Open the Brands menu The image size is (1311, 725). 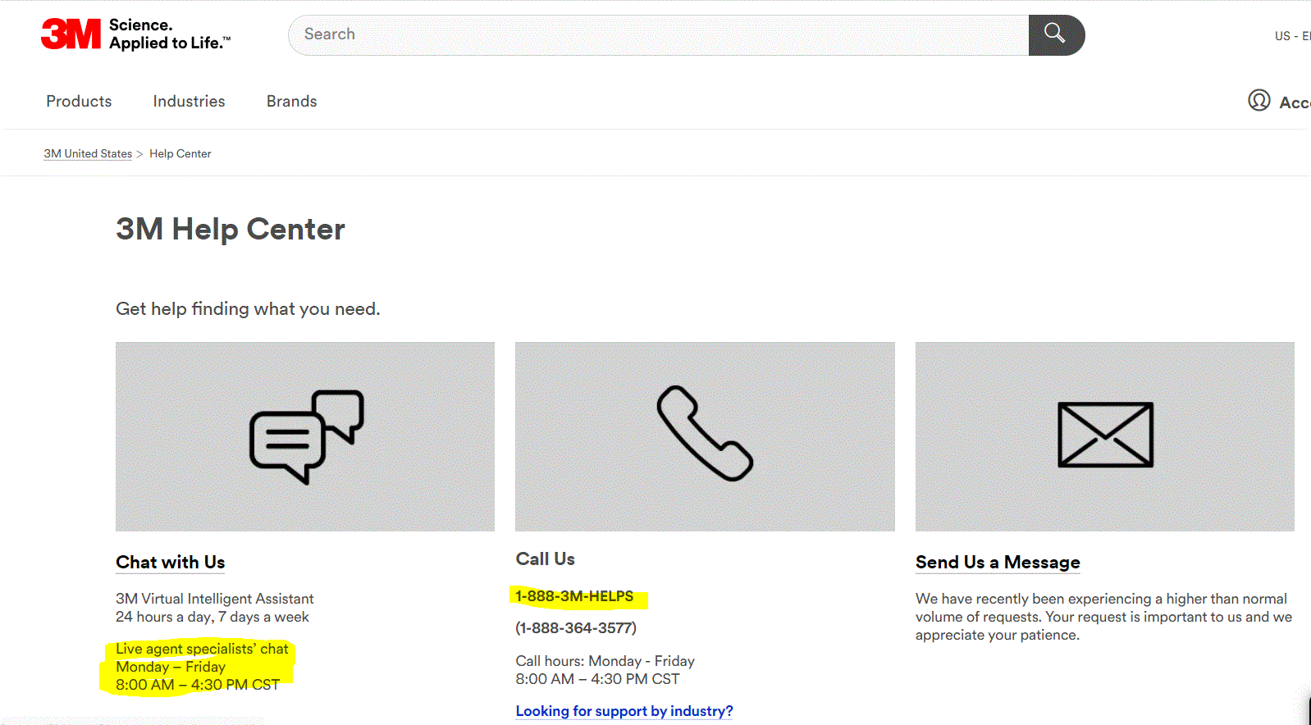click(x=291, y=102)
